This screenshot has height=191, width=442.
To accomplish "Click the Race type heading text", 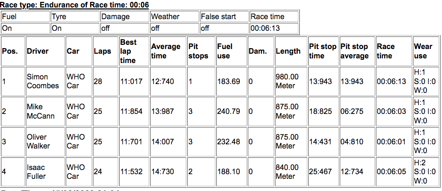I will (75, 5).
